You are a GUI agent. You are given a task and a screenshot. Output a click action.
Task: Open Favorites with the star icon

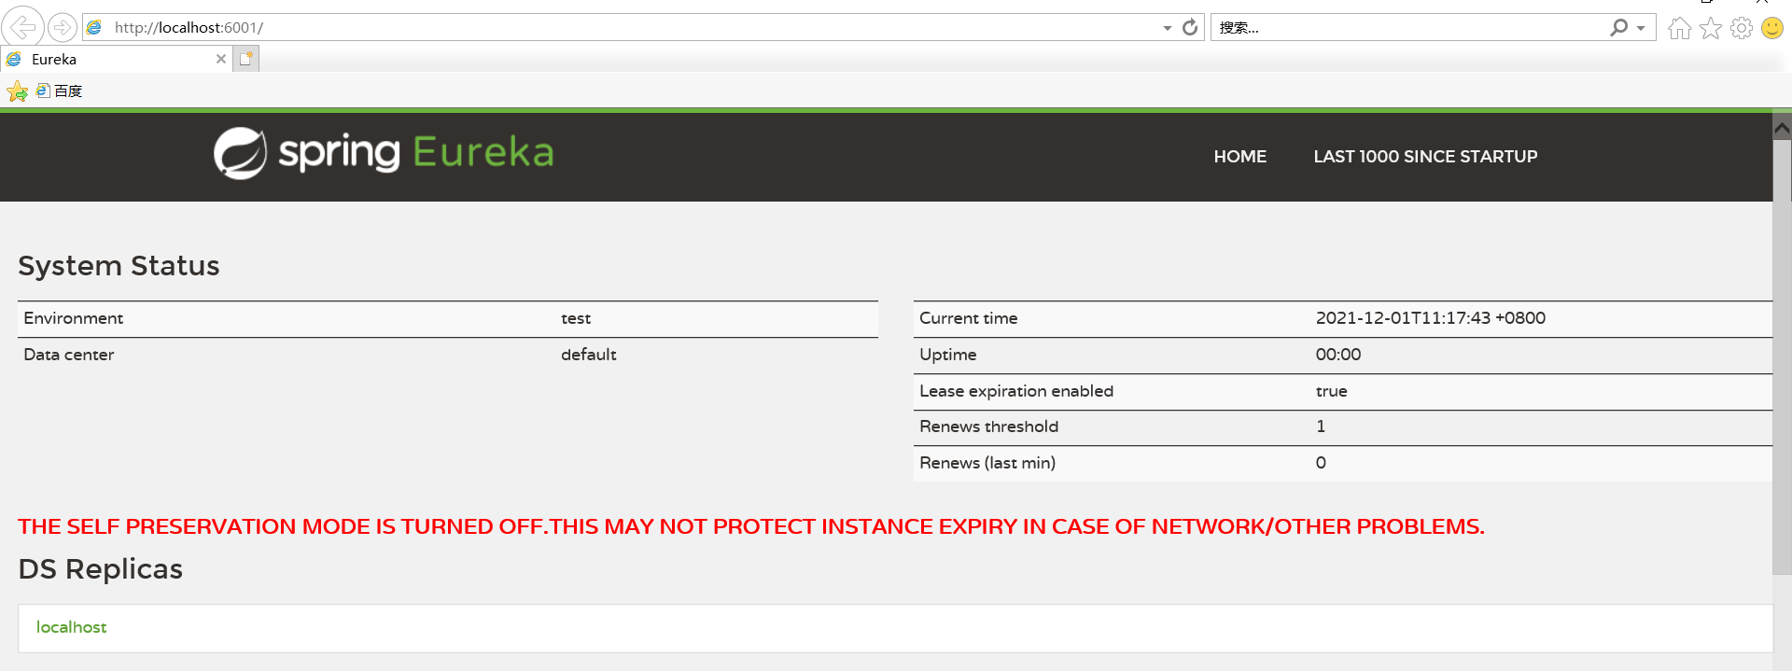click(x=1710, y=29)
